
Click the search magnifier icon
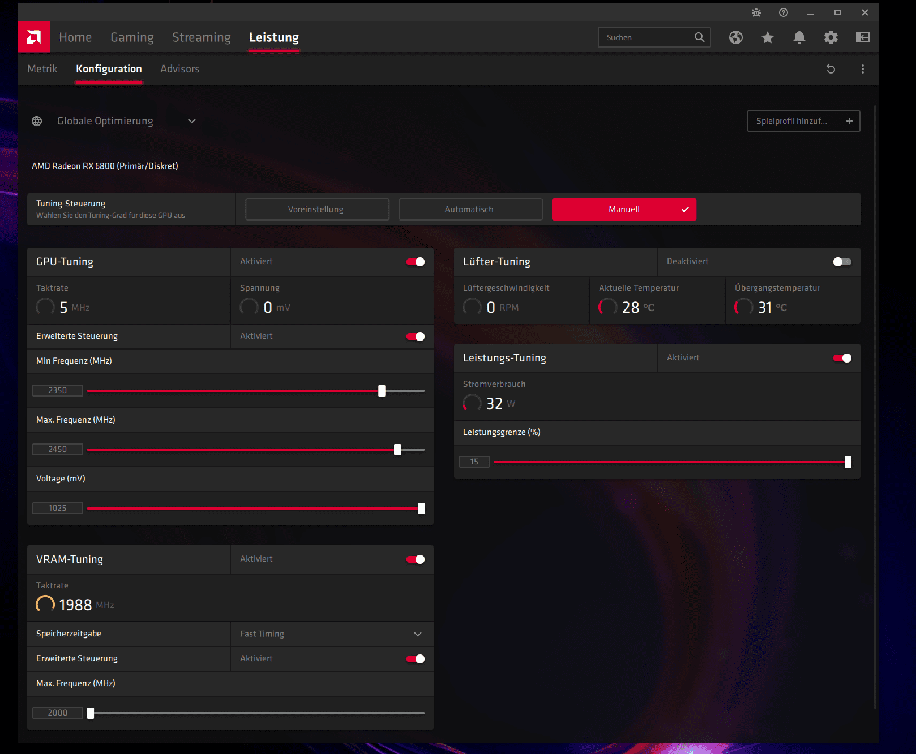coord(700,37)
